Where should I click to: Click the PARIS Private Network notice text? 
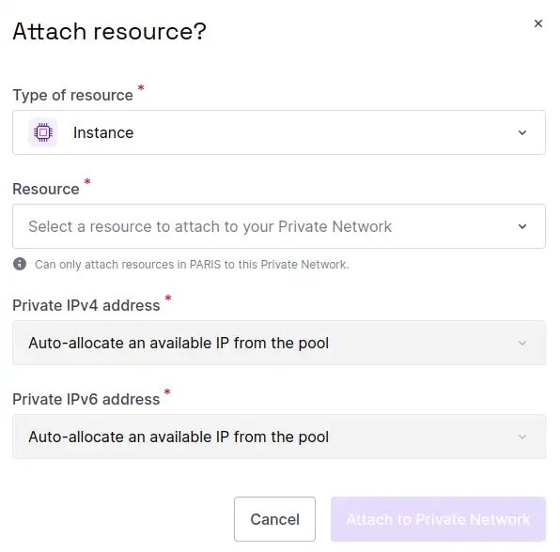(192, 265)
